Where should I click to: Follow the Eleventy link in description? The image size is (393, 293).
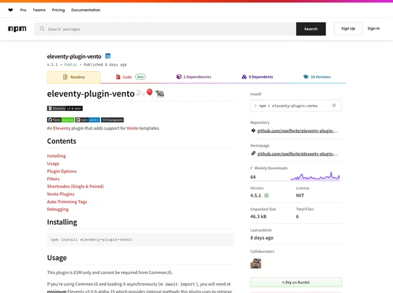click(x=62, y=128)
